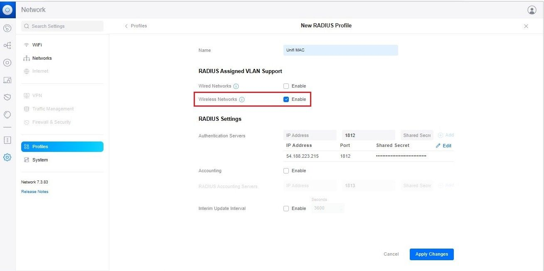Image resolution: width=544 pixels, height=271 pixels.
Task: Click Edit for authentication server entry
Action: [x=443, y=146]
